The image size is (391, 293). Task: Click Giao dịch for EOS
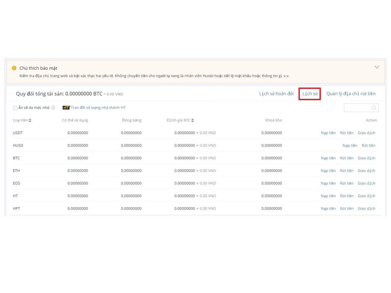(366, 183)
